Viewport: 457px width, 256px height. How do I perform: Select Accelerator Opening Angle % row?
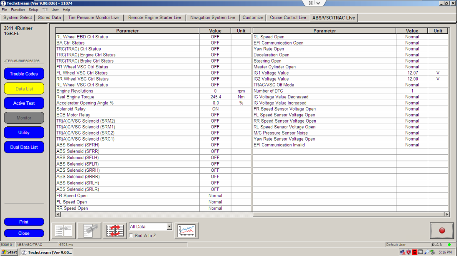pos(153,103)
